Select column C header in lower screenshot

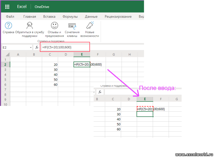(x=113, y=99)
